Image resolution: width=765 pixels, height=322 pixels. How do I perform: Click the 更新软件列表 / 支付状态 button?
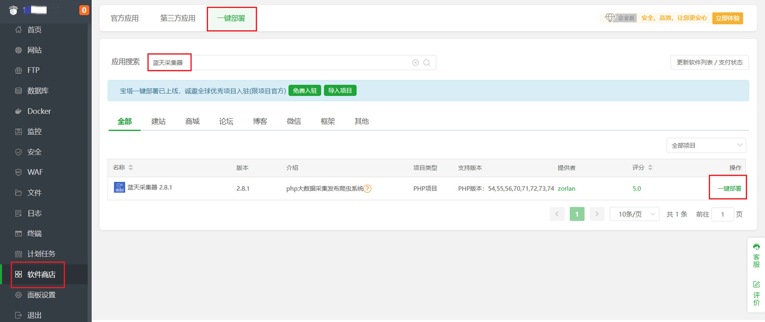(x=710, y=62)
